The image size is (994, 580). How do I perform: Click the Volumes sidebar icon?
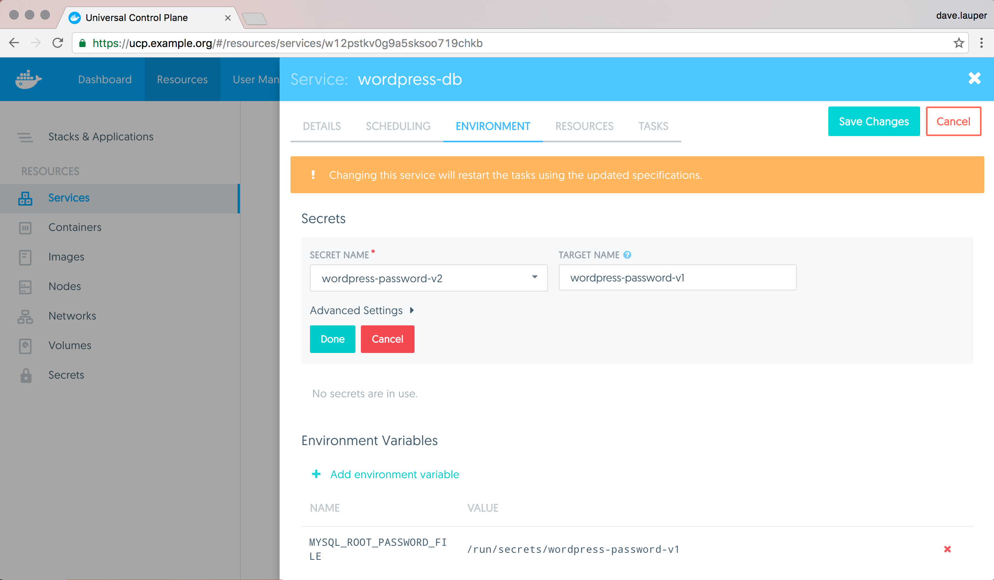(25, 346)
